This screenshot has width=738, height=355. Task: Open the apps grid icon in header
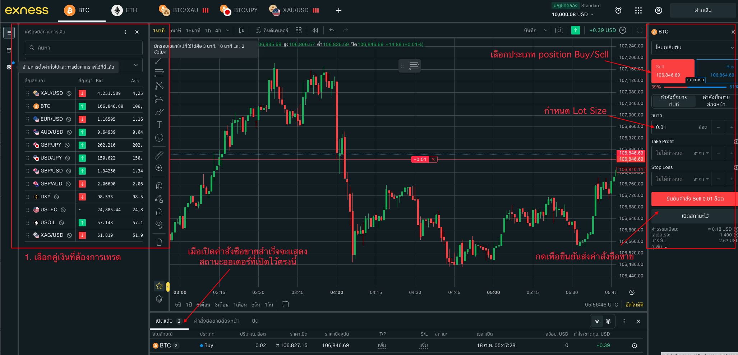pos(638,10)
